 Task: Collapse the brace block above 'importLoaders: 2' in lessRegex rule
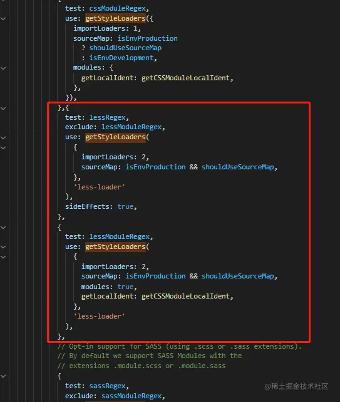[3, 147]
